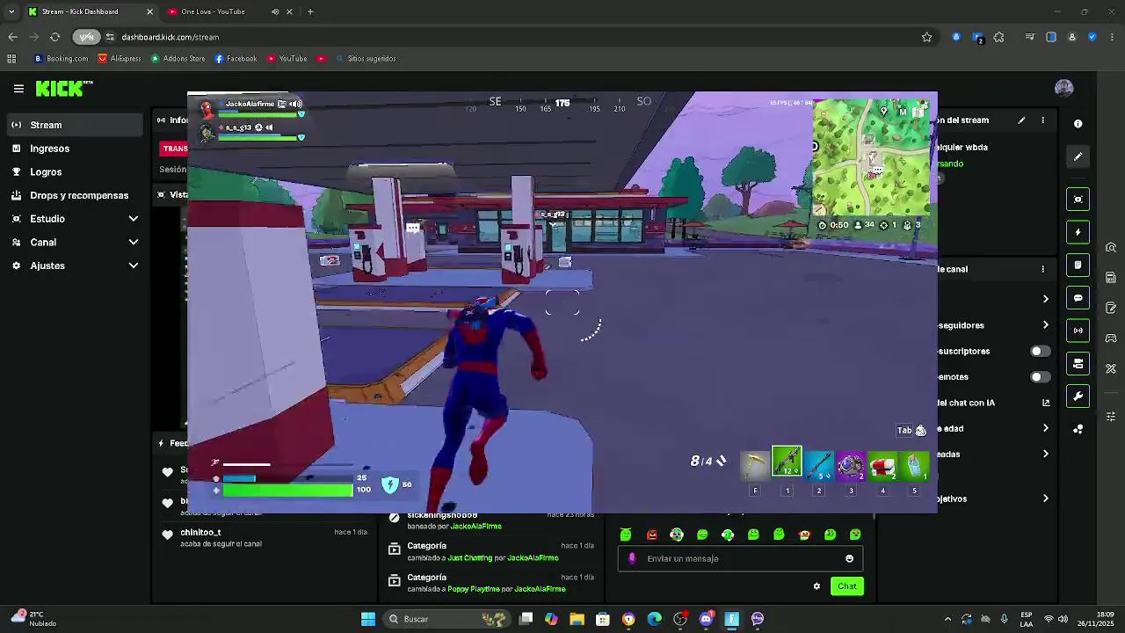This screenshot has height=633, width=1125.
Task: Open the Kick hamburger menu
Action: 18,88
